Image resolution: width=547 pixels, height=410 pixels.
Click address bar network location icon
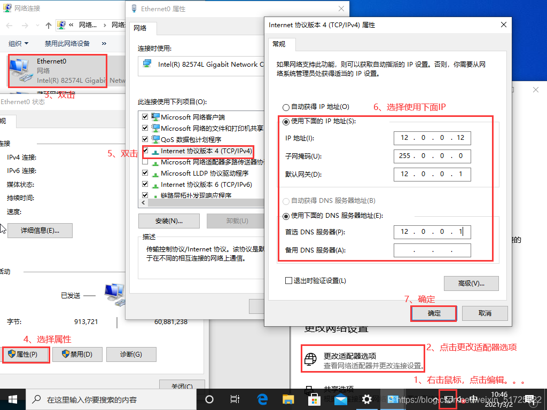click(x=62, y=25)
